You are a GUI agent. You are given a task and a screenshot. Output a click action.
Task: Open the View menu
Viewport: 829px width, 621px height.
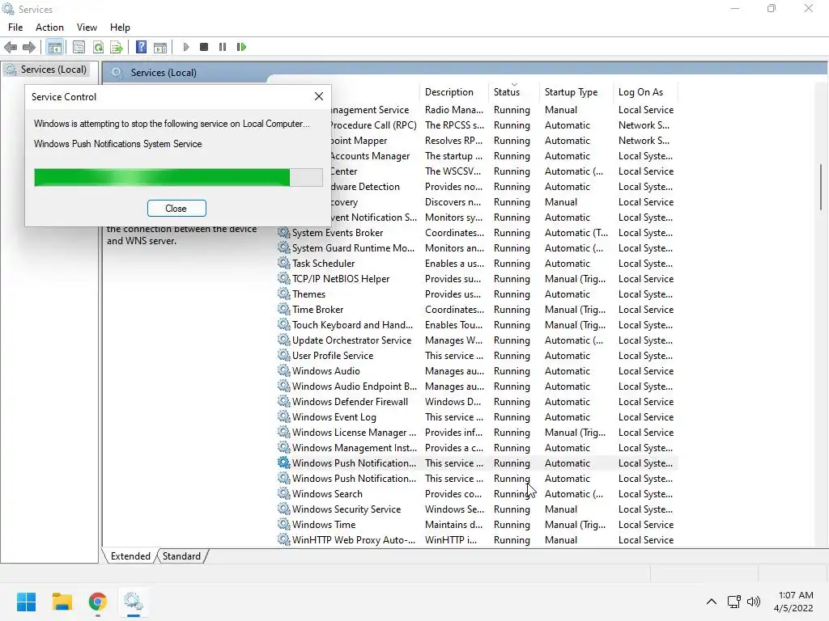(87, 27)
